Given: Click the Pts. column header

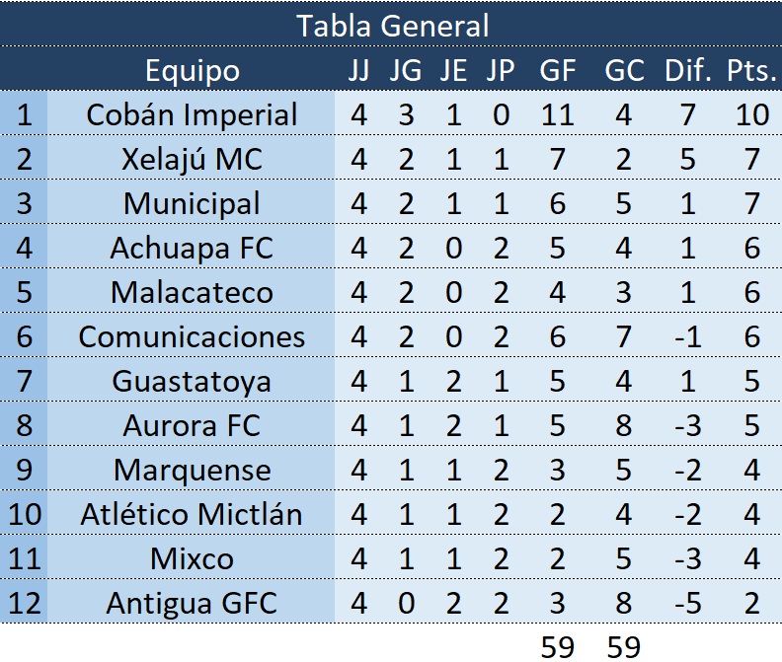Looking at the screenshot, I should point(752,71).
